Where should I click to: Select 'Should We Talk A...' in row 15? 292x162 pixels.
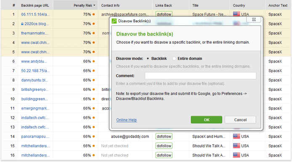[x=209, y=146]
